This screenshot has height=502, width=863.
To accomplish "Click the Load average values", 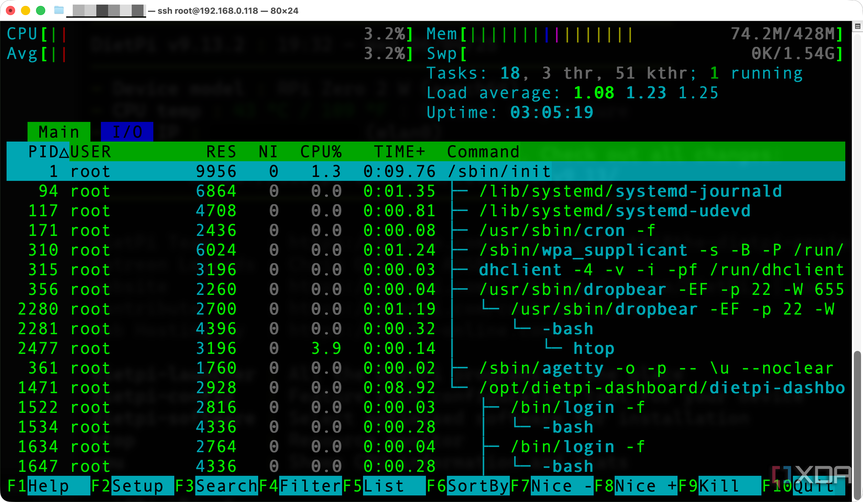I will coord(646,93).
